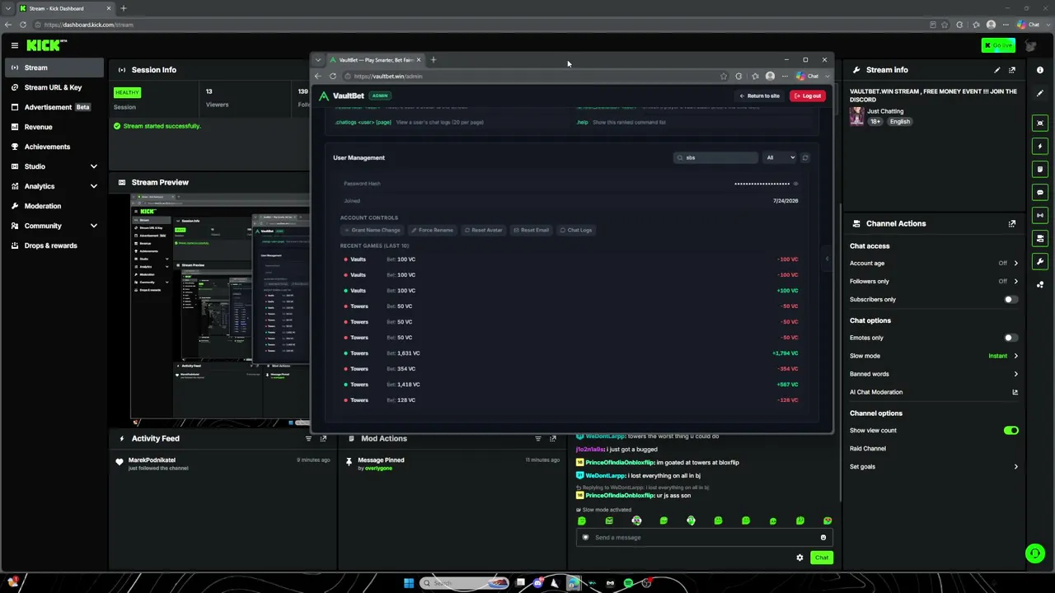Open emote picker in message box

pos(823,538)
